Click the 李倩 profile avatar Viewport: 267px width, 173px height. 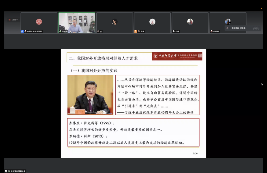click(x=152, y=22)
